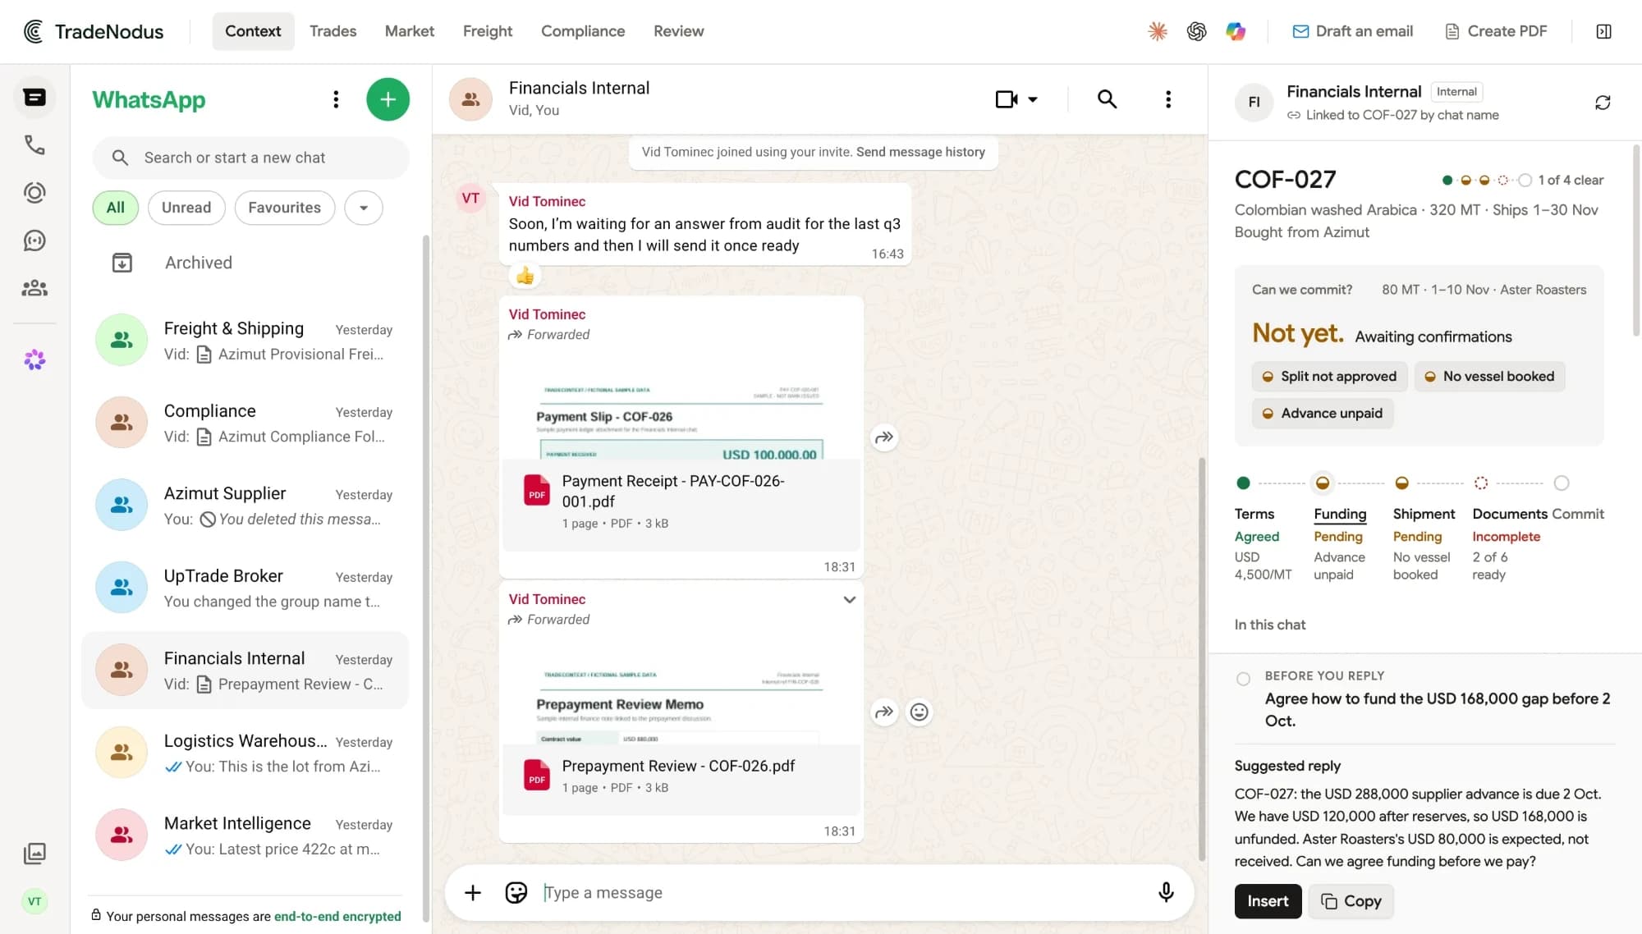Open the Claude assistant starburst icon
The width and height of the screenshot is (1642, 934).
click(1158, 31)
